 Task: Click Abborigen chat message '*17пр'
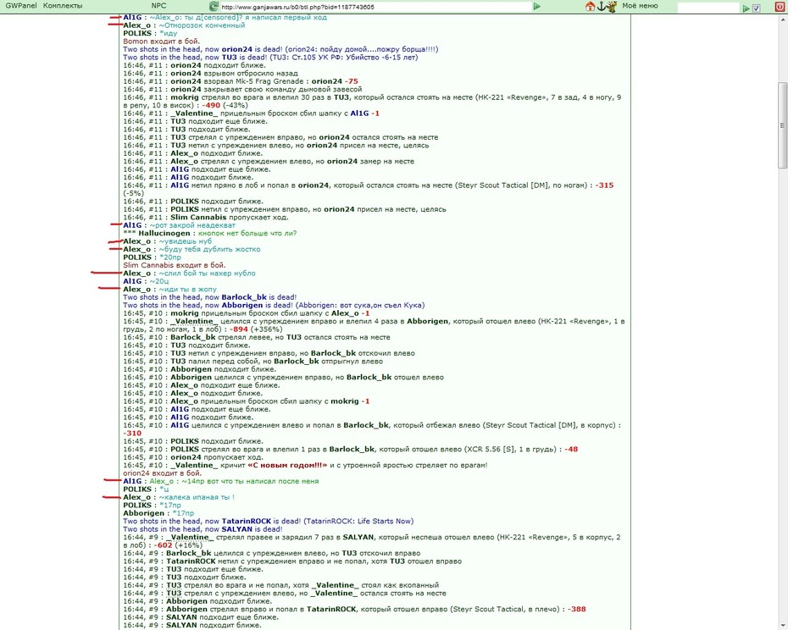[x=183, y=513]
